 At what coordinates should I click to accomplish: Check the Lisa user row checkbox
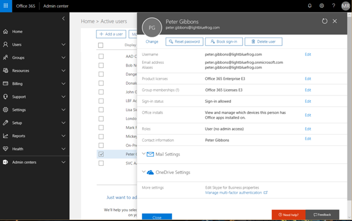tap(101, 110)
